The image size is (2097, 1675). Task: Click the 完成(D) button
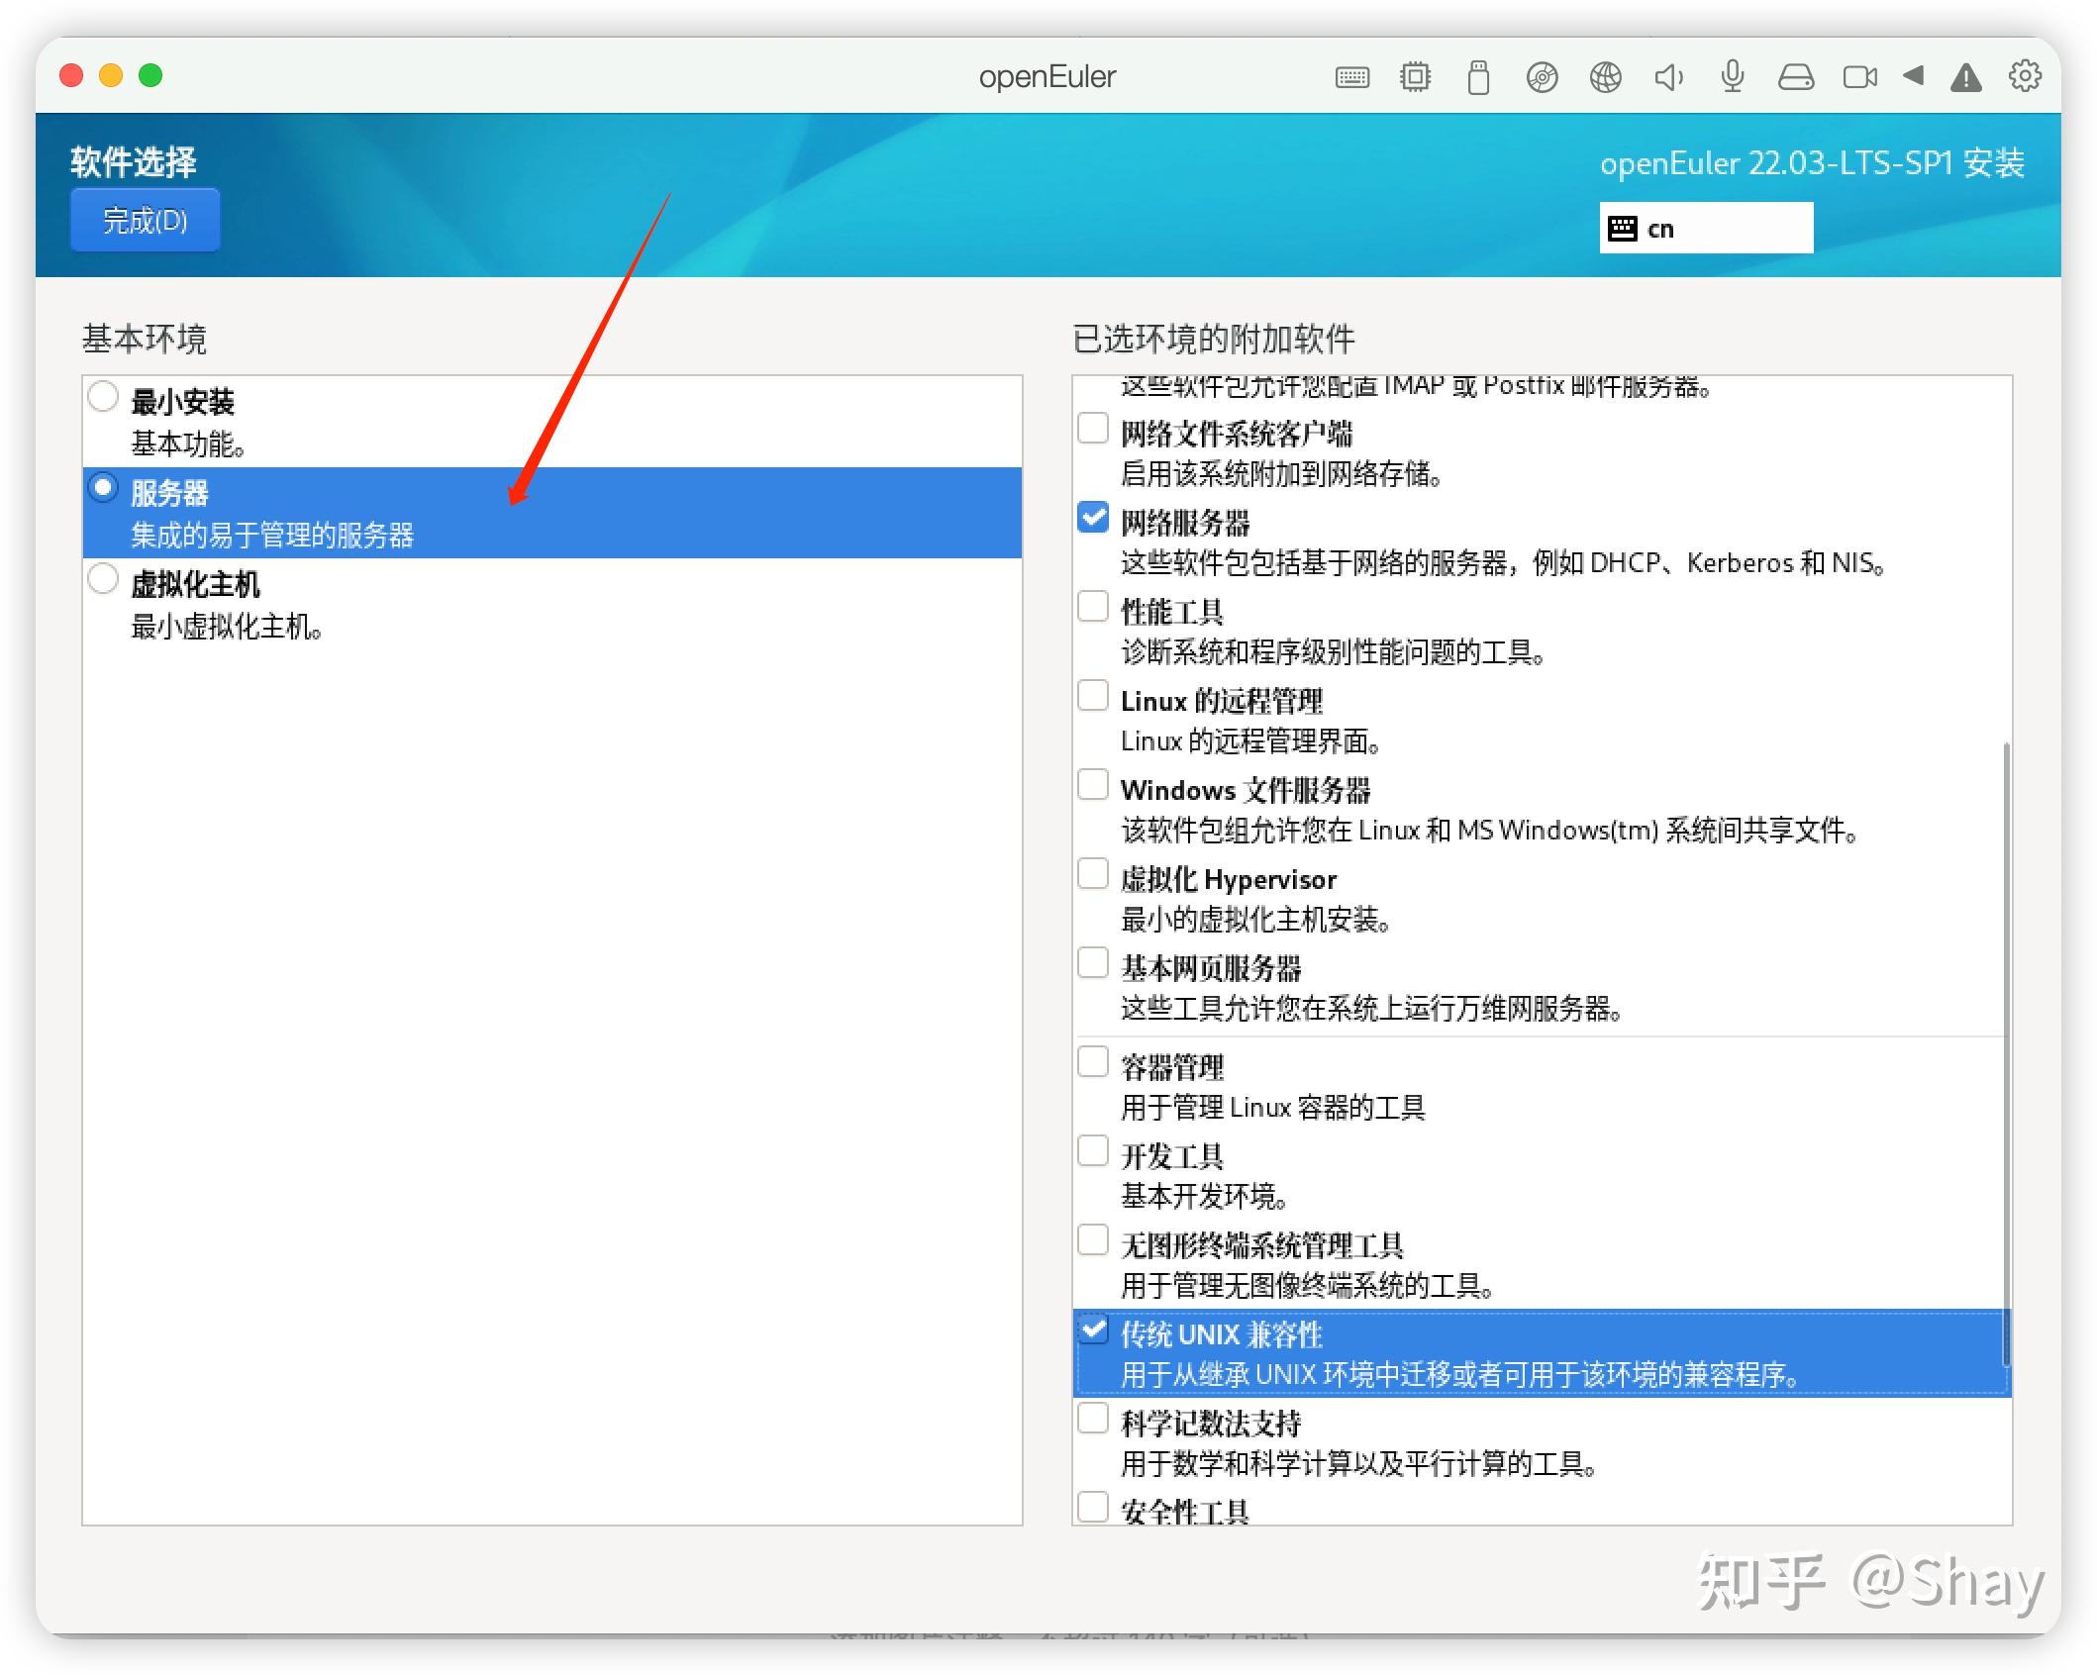(x=145, y=220)
